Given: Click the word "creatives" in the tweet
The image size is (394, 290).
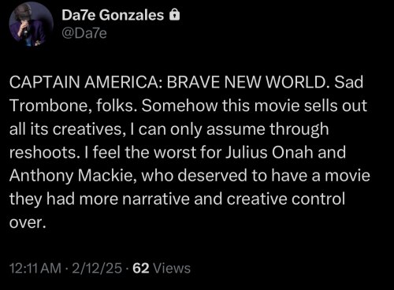Looking at the screenshot, I should pos(89,129).
